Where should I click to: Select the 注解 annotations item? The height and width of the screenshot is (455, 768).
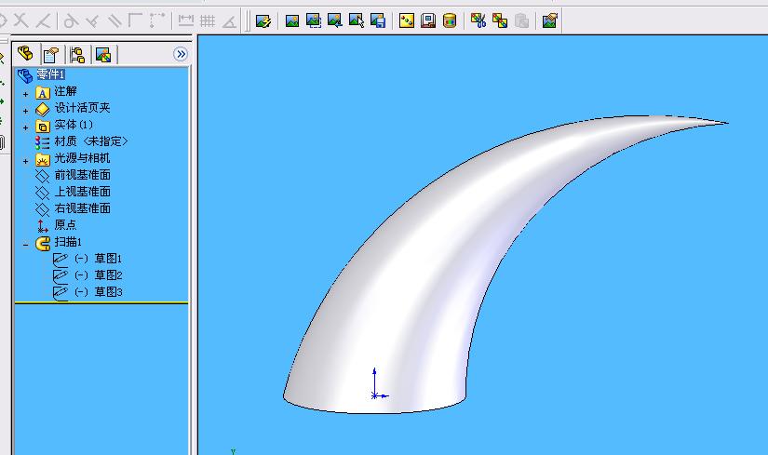point(65,91)
